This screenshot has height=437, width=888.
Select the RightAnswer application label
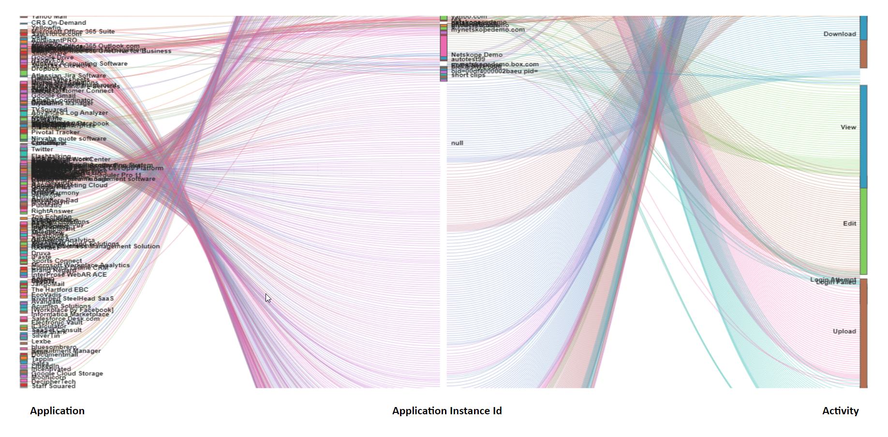(52, 211)
